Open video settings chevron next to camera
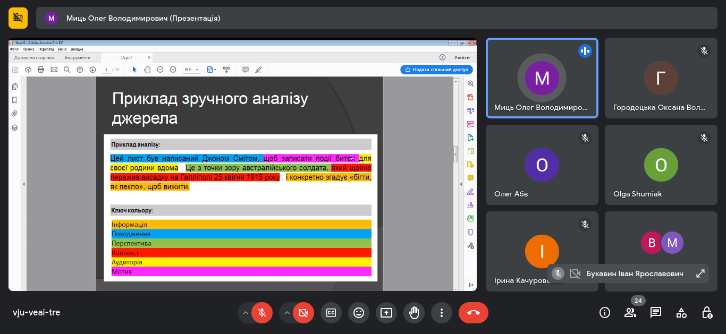Screen dimensions: 726x334 tap(286, 313)
